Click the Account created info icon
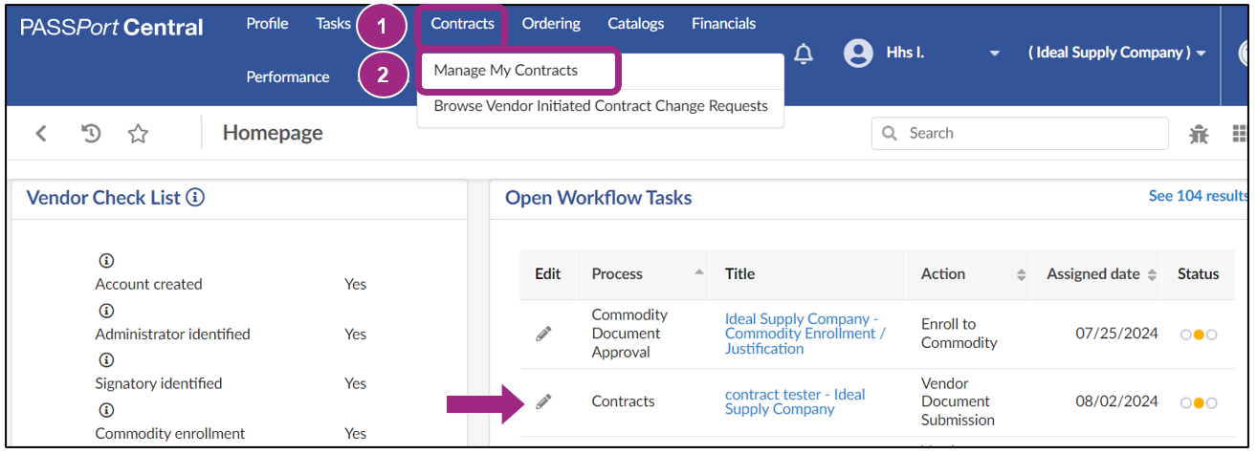The height and width of the screenshot is (454, 1257). tap(106, 261)
